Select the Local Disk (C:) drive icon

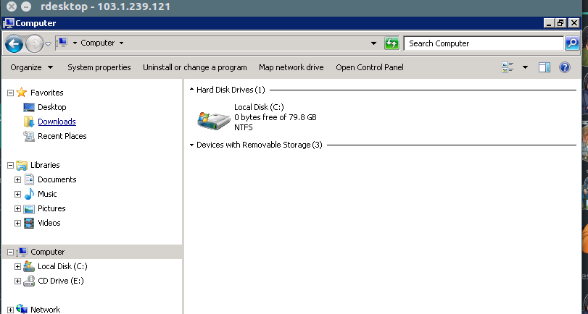pos(213,121)
